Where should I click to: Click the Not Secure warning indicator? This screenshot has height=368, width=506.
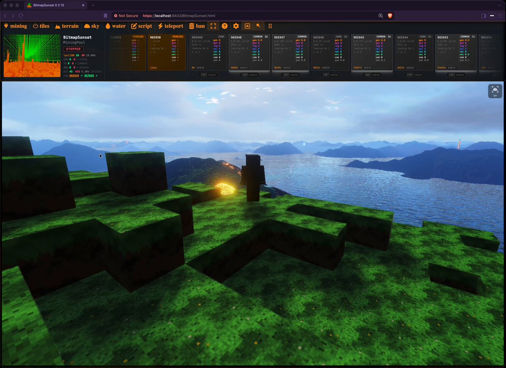point(126,16)
